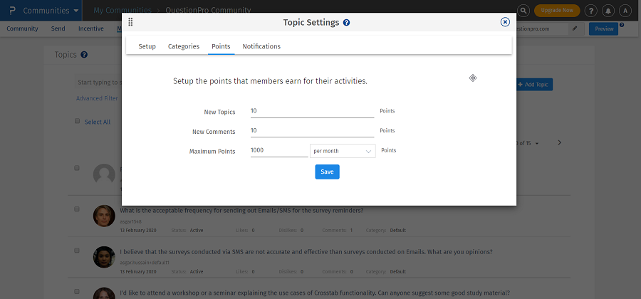Tick the Select All checkbox
The height and width of the screenshot is (299, 641).
[x=77, y=121]
